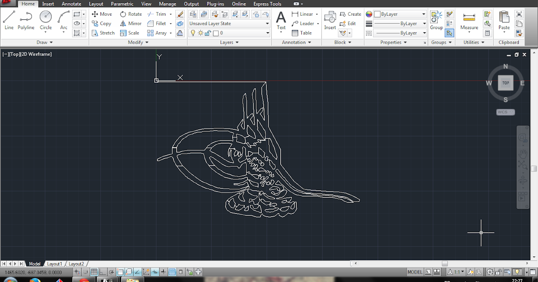Screen dimensions: 538x282
Task: Add a Leader annotation
Action: (x=303, y=23)
